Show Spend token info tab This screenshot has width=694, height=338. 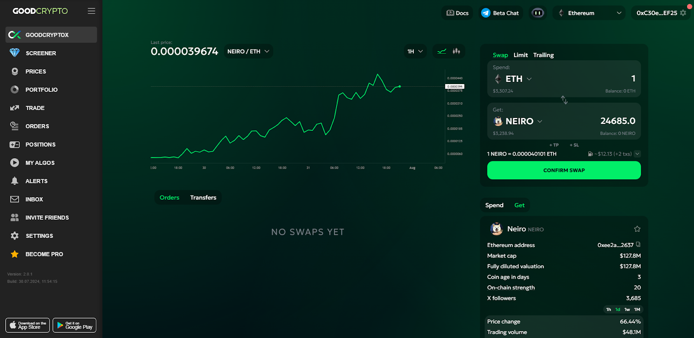pos(494,205)
